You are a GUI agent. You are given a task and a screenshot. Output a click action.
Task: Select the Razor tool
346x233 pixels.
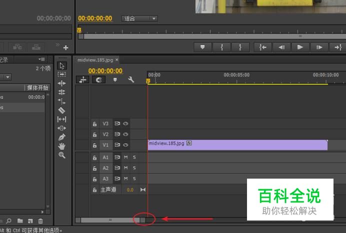62,110
